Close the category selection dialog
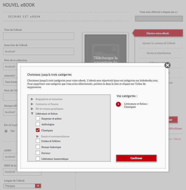Screen dimensions: 186x190 (167, 65)
